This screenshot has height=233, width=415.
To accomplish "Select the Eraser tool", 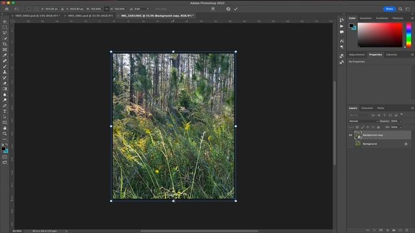I will click(x=5, y=83).
